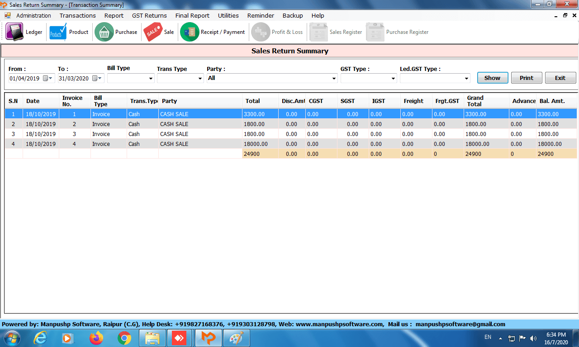Open the Ledger toolbar icon
This screenshot has width=579, height=347.
coord(14,32)
